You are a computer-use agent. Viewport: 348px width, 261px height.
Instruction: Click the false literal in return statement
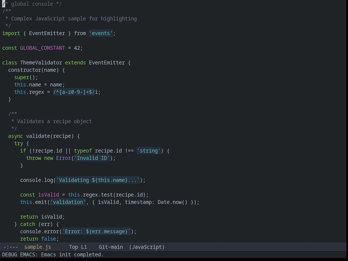[x=48, y=239]
